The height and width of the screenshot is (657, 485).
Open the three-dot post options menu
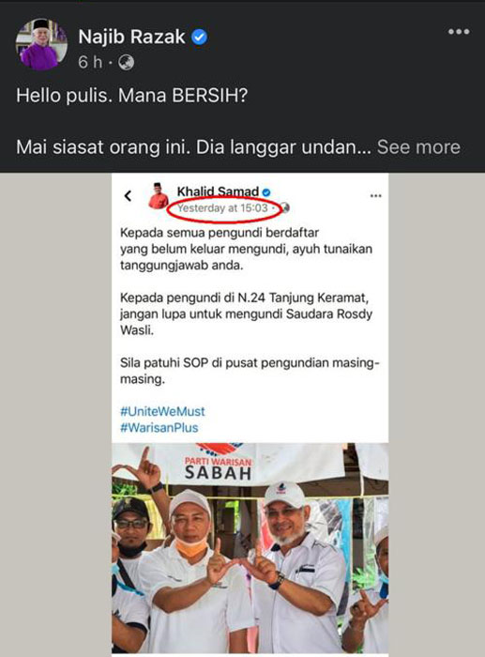pyautogui.click(x=459, y=32)
